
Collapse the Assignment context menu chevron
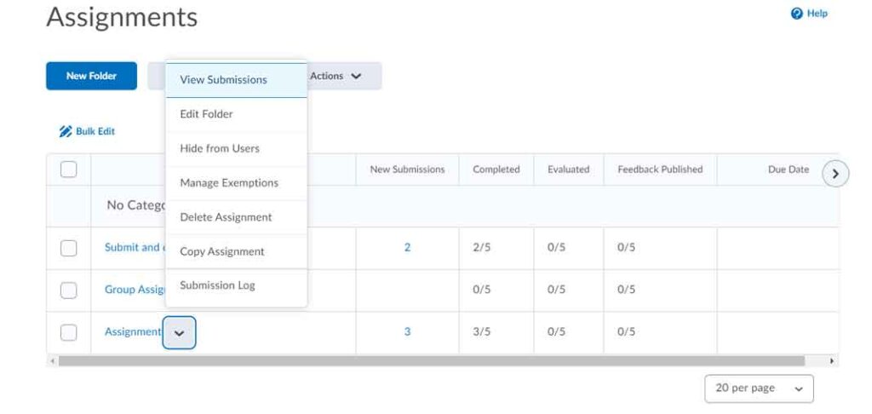[x=179, y=332]
